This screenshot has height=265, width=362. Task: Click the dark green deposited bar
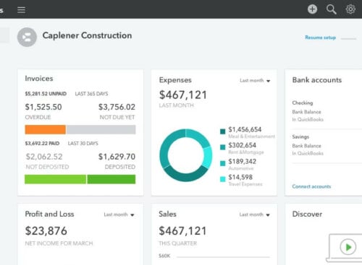[x=111, y=179]
